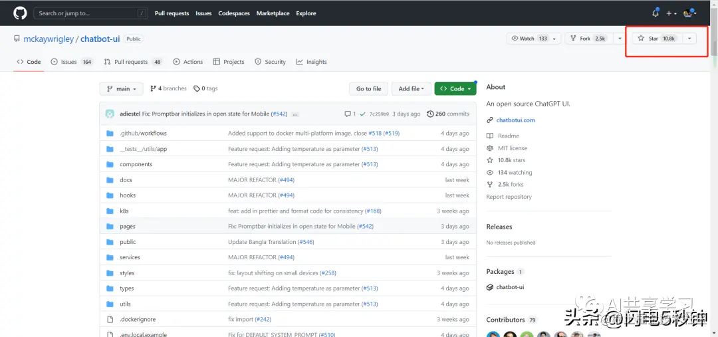Star the repository

[658, 39]
